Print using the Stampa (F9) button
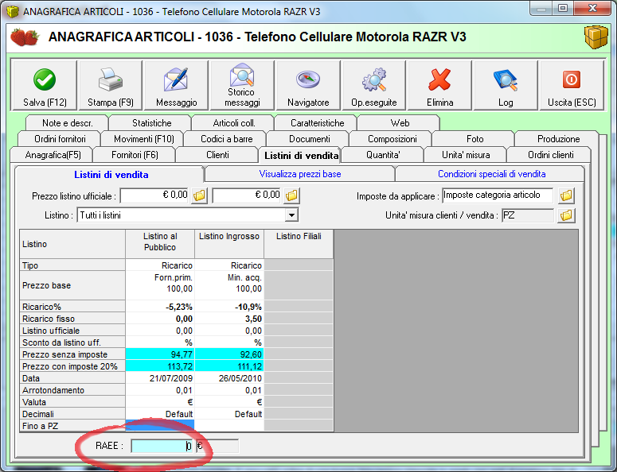617x472 pixels. point(110,85)
